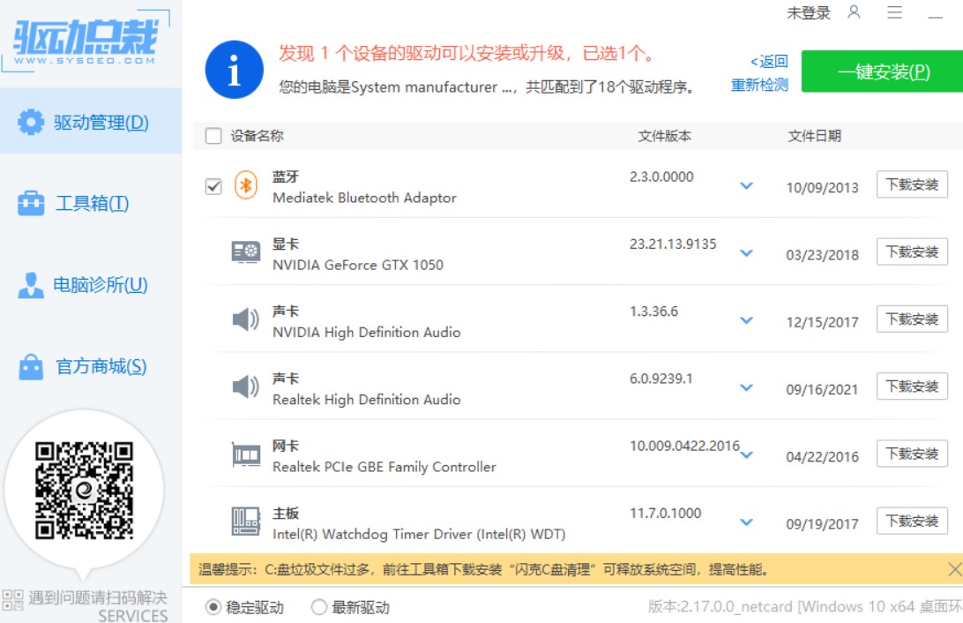The height and width of the screenshot is (623, 963).
Task: Expand version dropdown for Bluetooth 2.3.0.0000
Action: click(746, 185)
